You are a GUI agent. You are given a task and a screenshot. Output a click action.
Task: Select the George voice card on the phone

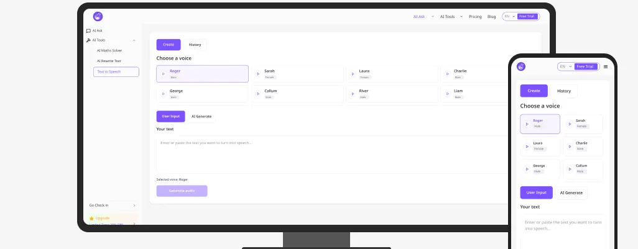[540, 169]
